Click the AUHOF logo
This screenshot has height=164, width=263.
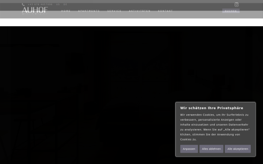pyautogui.click(x=35, y=10)
